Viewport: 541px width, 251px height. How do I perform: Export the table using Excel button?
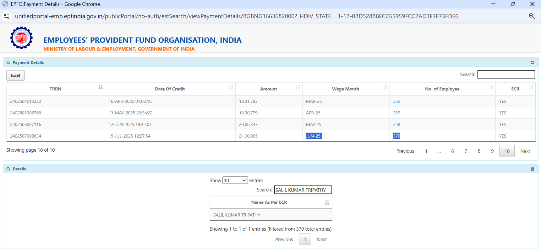(x=15, y=76)
